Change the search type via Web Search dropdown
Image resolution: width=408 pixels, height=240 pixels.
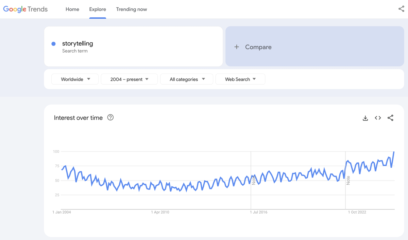pos(240,79)
